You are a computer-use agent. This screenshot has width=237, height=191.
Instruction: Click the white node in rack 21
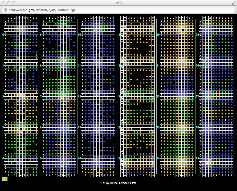click(x=186, y=73)
